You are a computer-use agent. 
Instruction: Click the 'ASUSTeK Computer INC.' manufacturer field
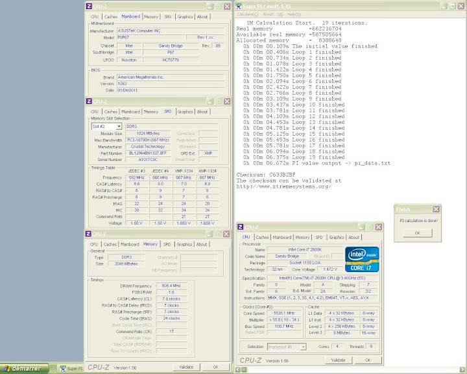coord(171,31)
